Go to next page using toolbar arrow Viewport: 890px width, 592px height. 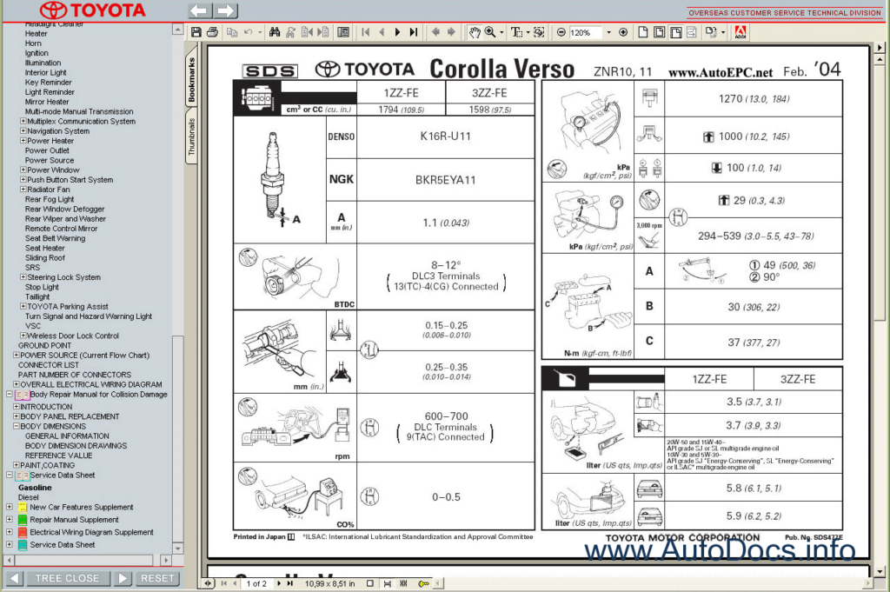pos(397,32)
